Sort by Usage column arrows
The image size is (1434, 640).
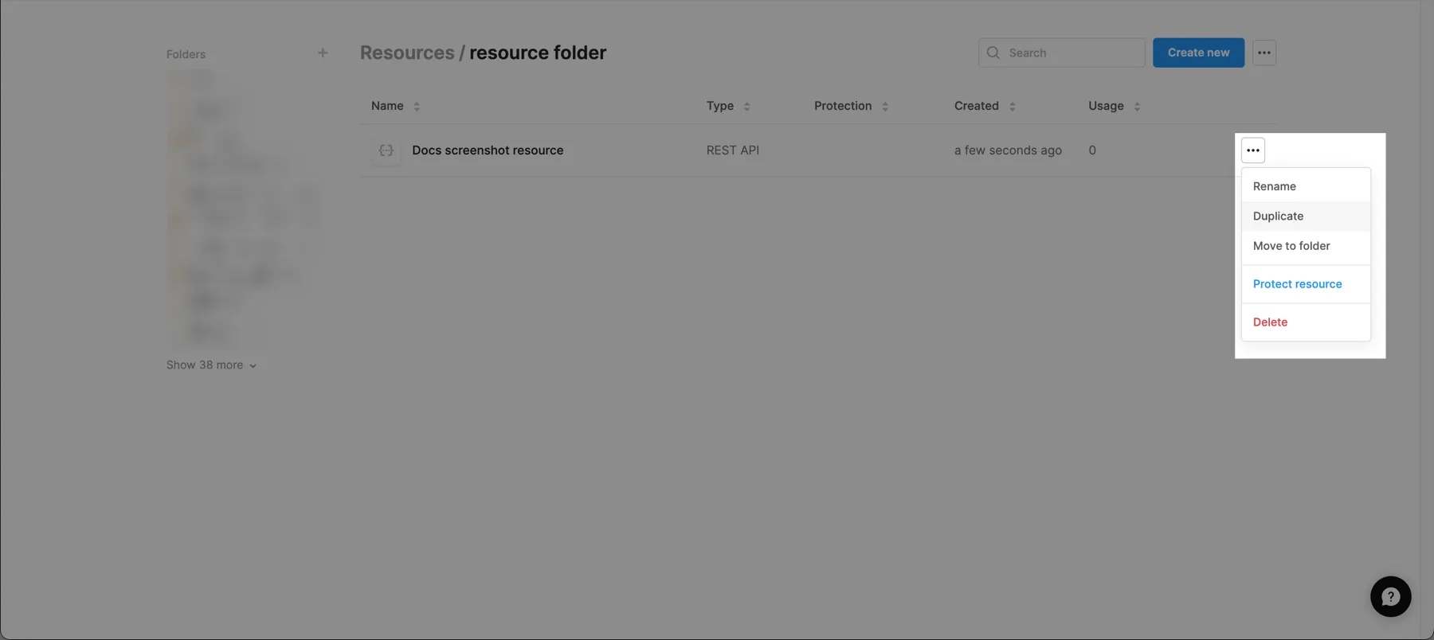pyautogui.click(x=1137, y=106)
